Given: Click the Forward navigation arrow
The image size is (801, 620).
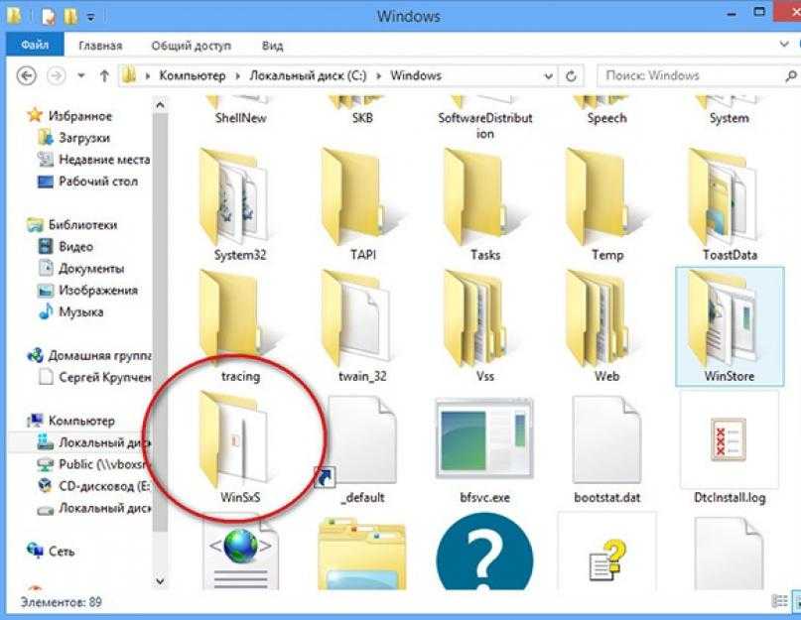Looking at the screenshot, I should [57, 76].
